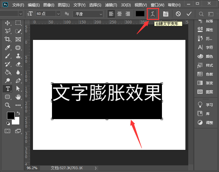Screen dimensions: 219x172
Task: Open the 调整 panel
Action: 205,123
